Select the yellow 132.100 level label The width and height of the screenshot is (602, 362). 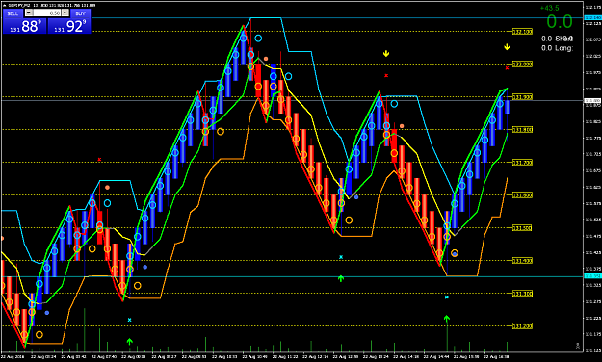(x=522, y=32)
